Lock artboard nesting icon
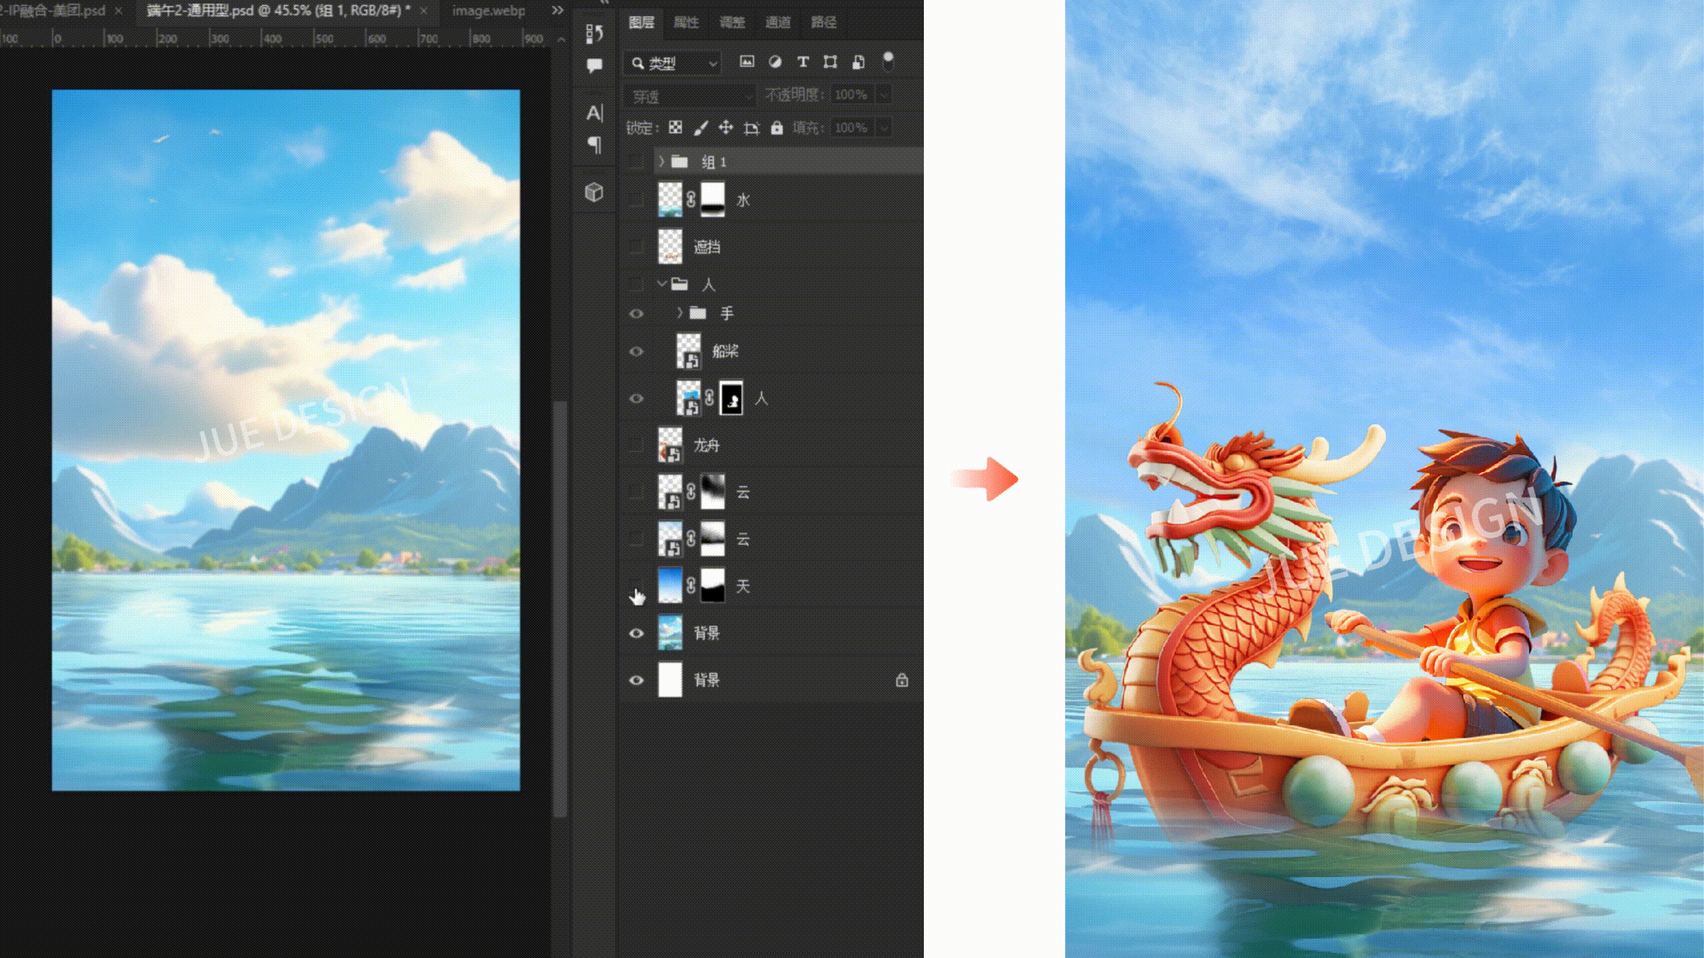This screenshot has width=1704, height=958. point(751,128)
